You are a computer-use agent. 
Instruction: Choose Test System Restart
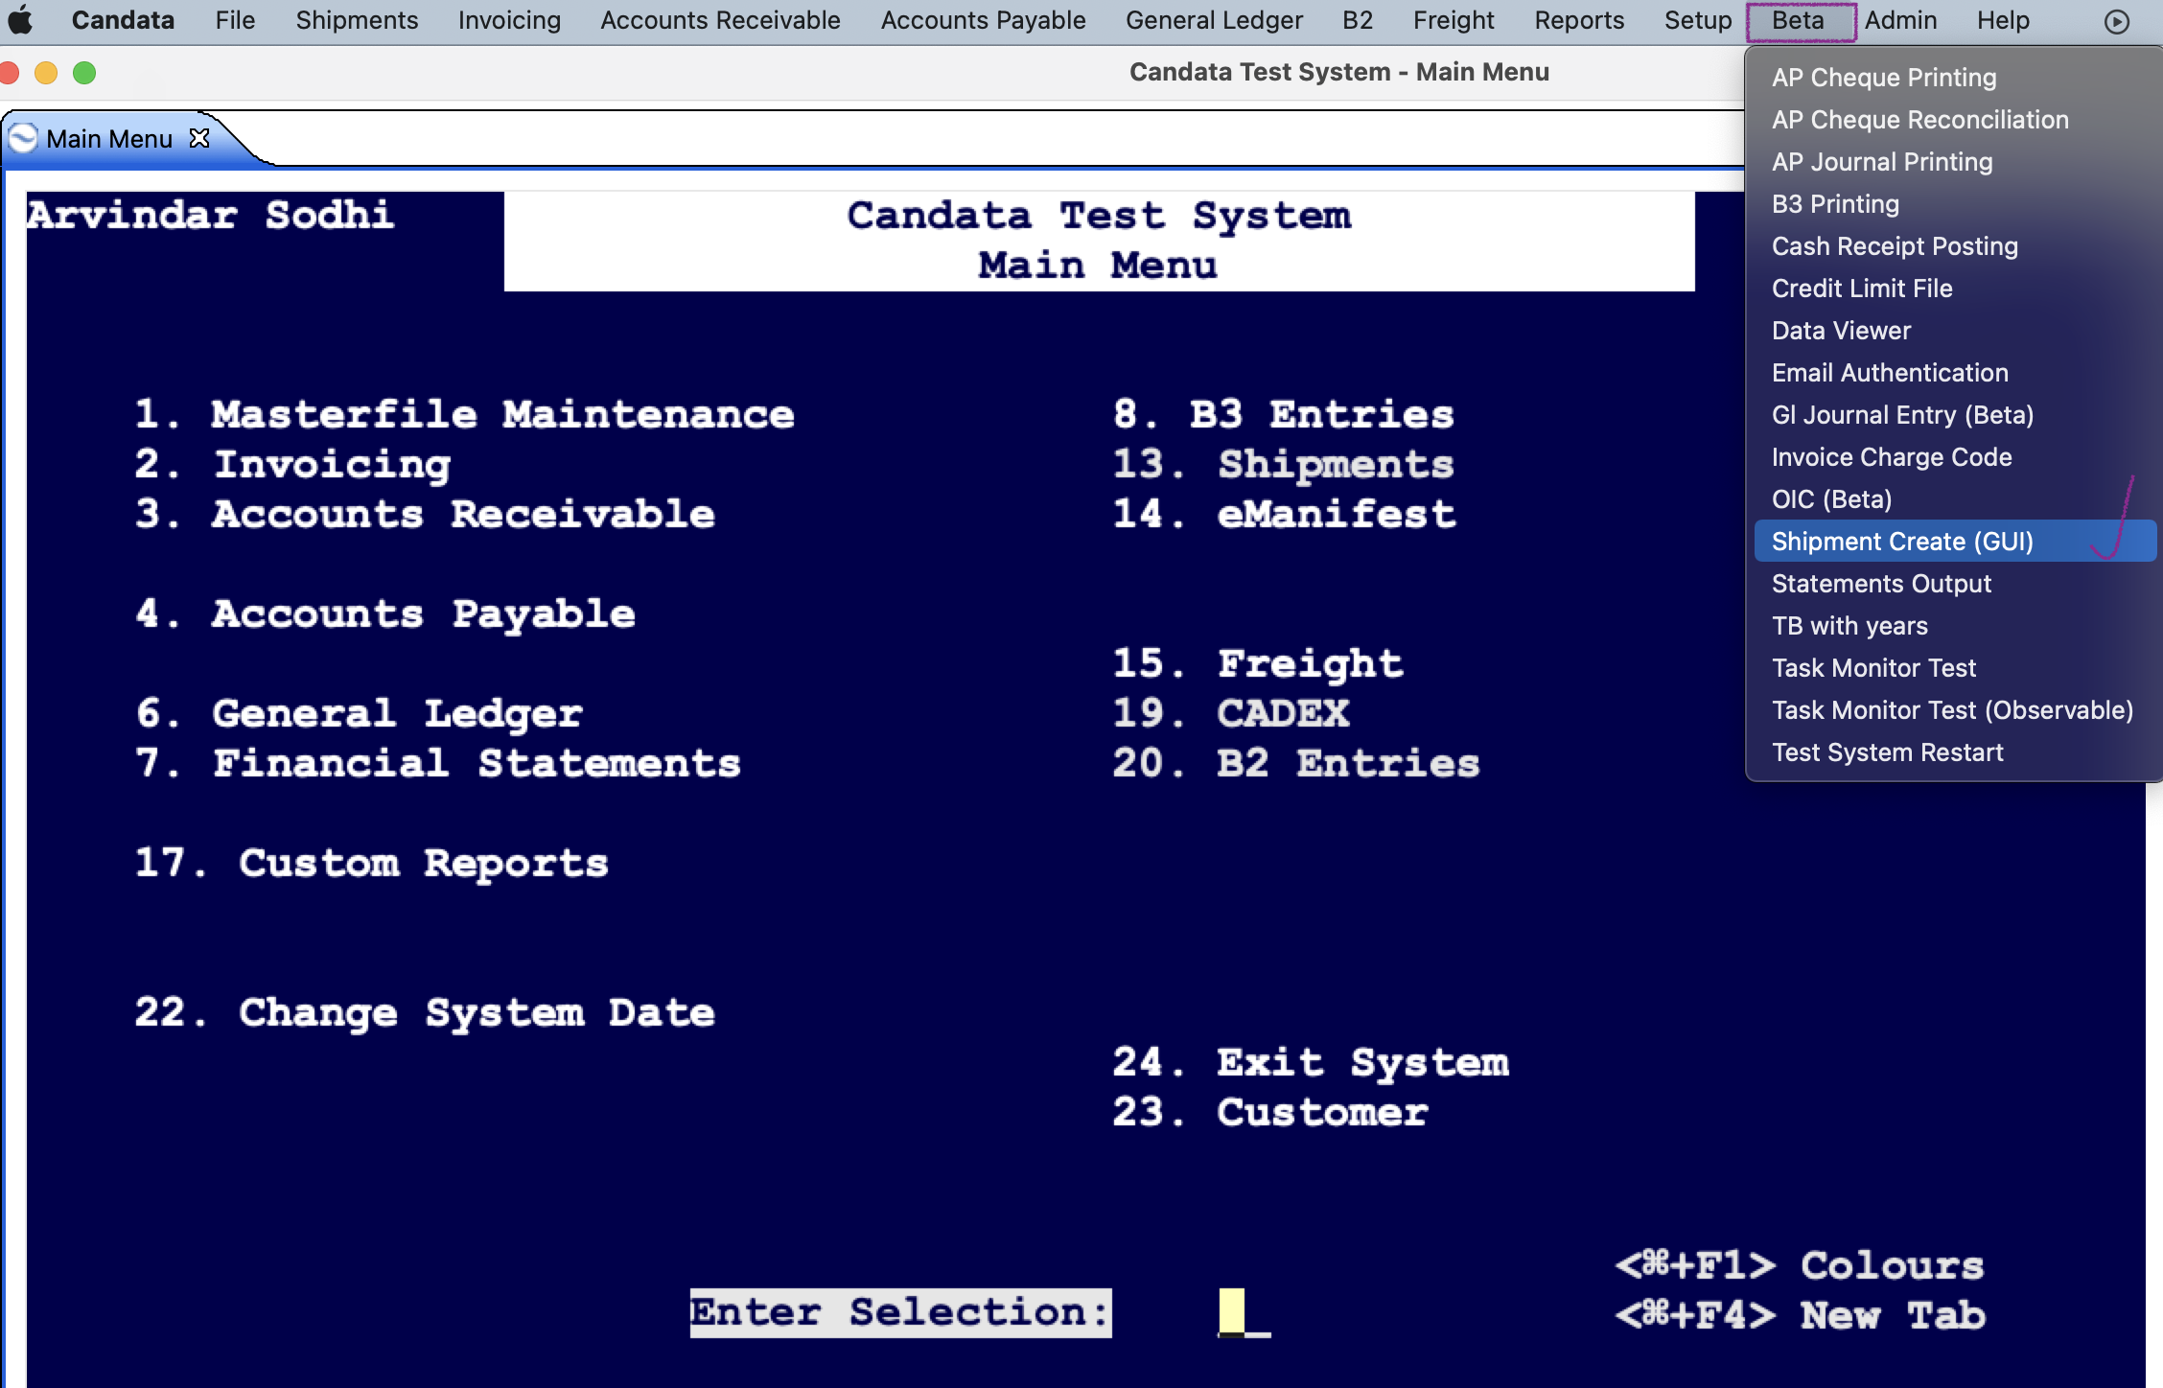coord(1955,752)
